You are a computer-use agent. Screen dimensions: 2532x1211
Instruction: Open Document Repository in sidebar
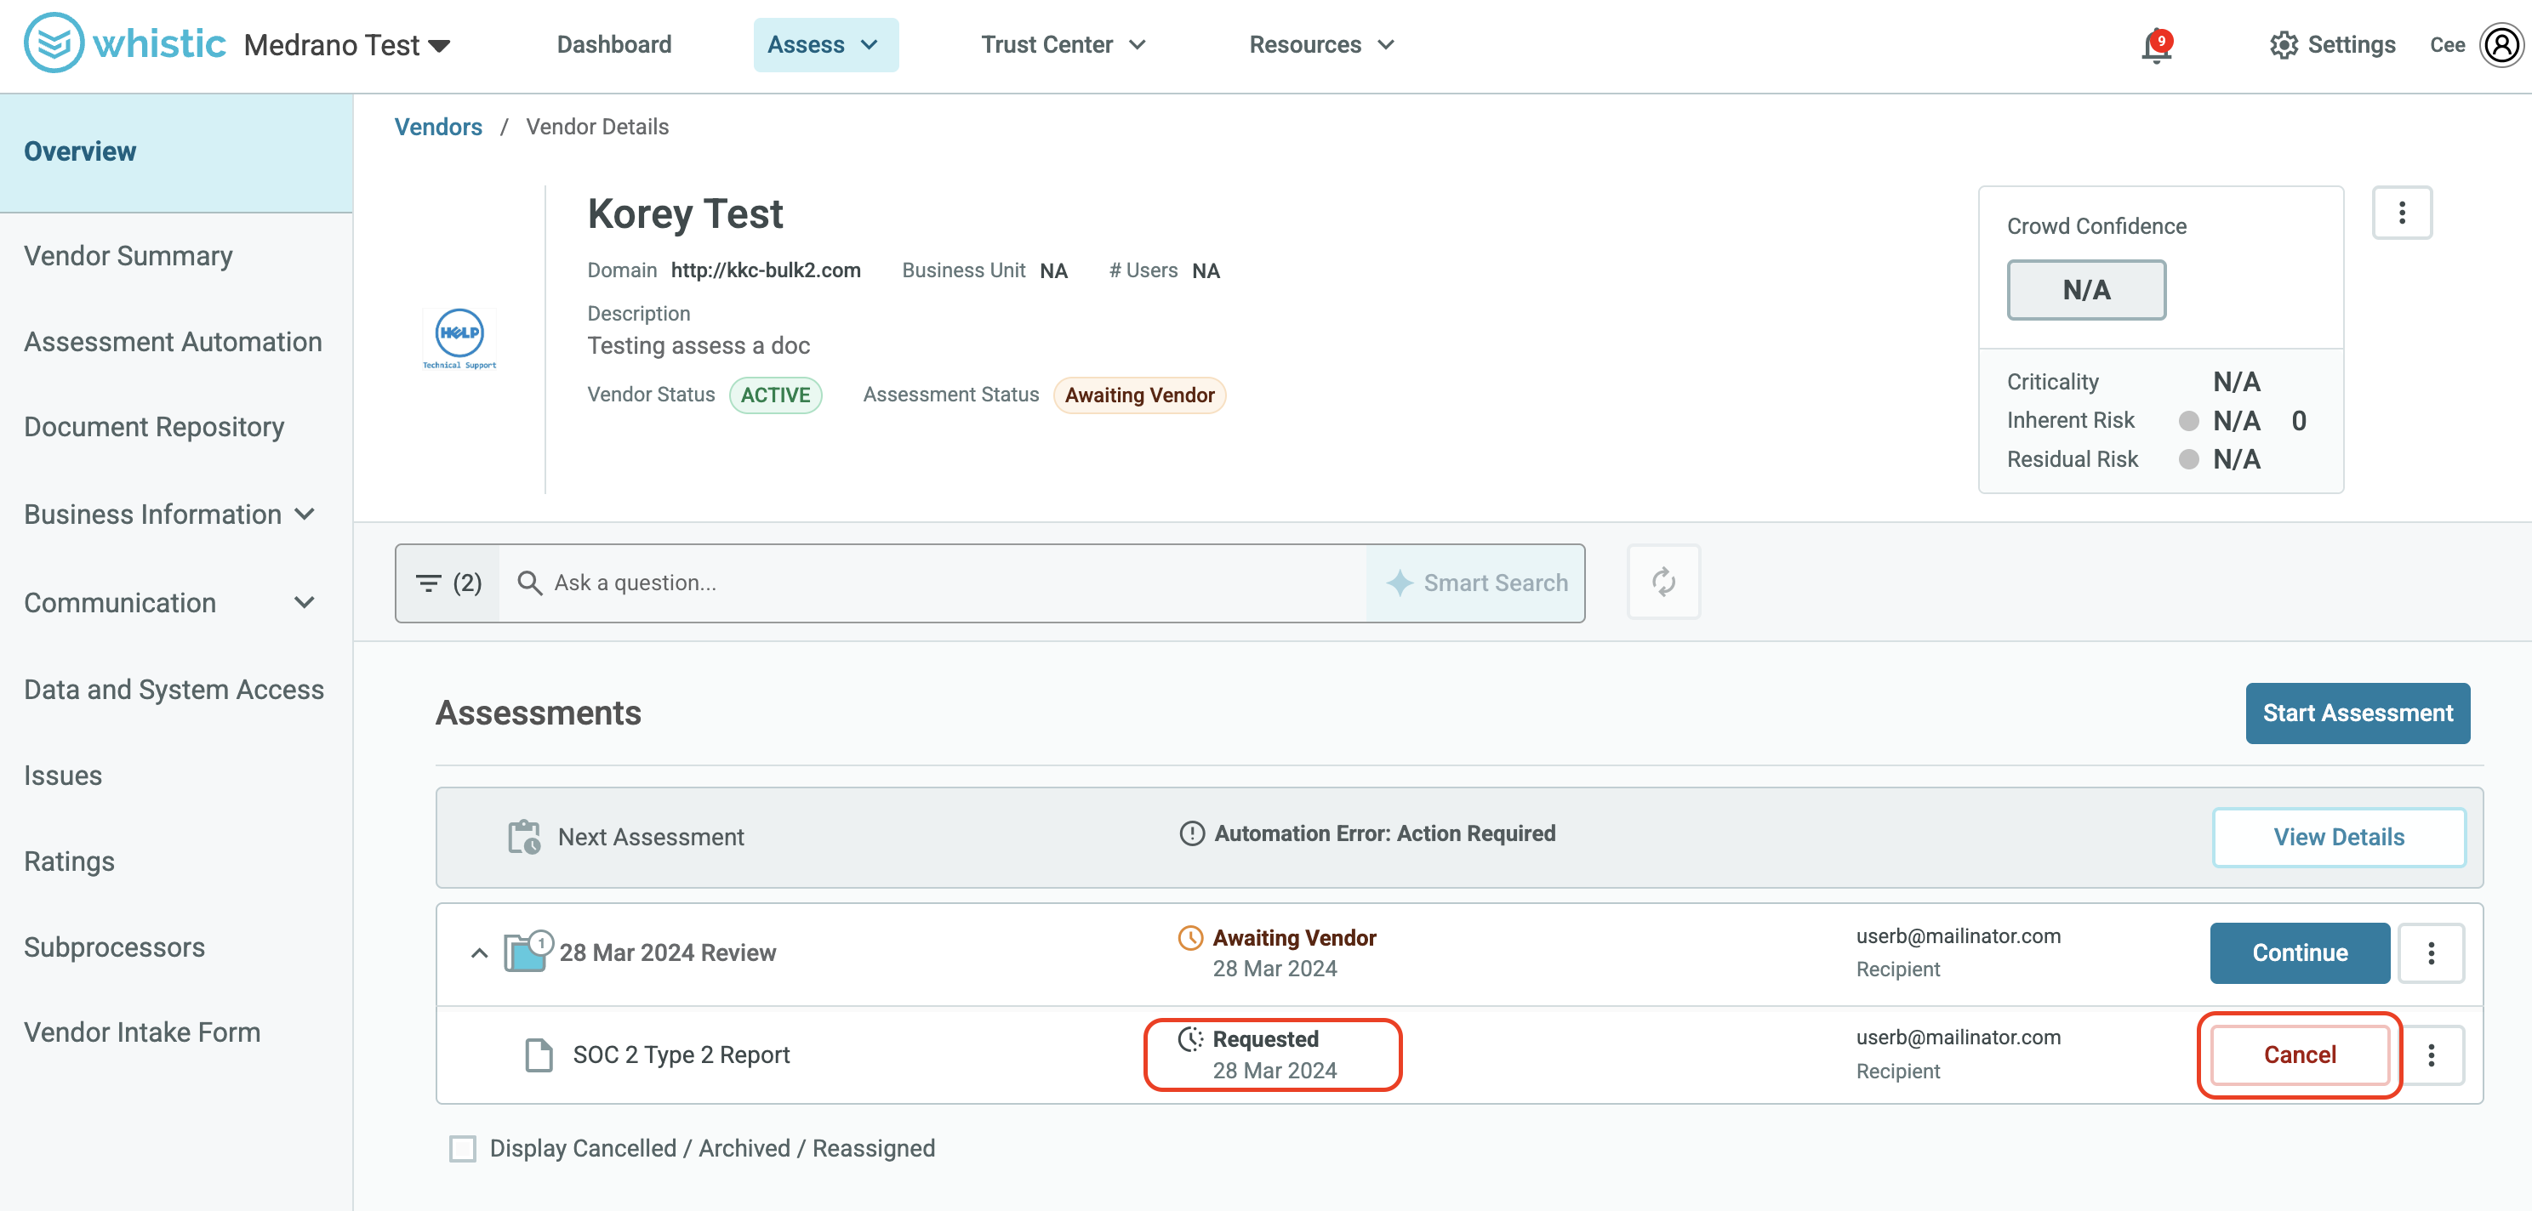(x=154, y=427)
